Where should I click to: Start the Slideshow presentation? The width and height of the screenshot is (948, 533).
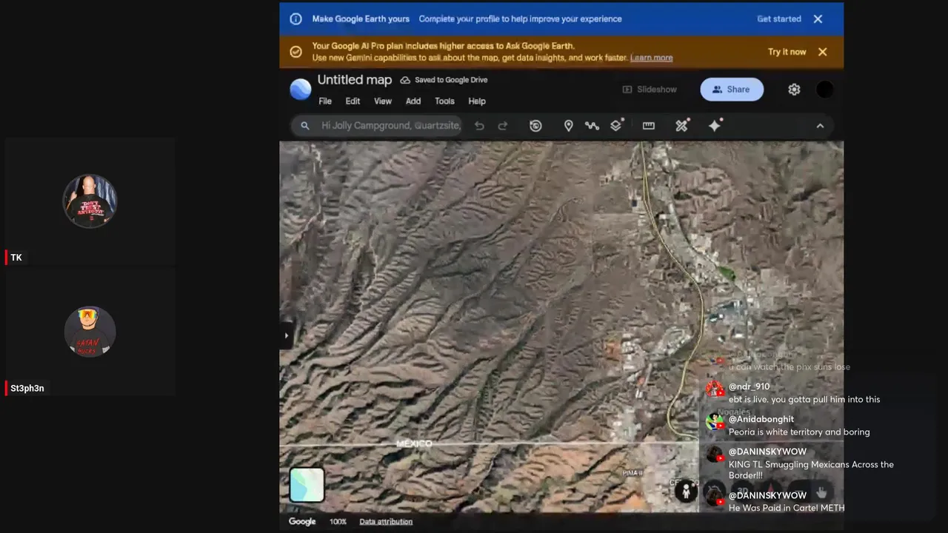click(650, 90)
